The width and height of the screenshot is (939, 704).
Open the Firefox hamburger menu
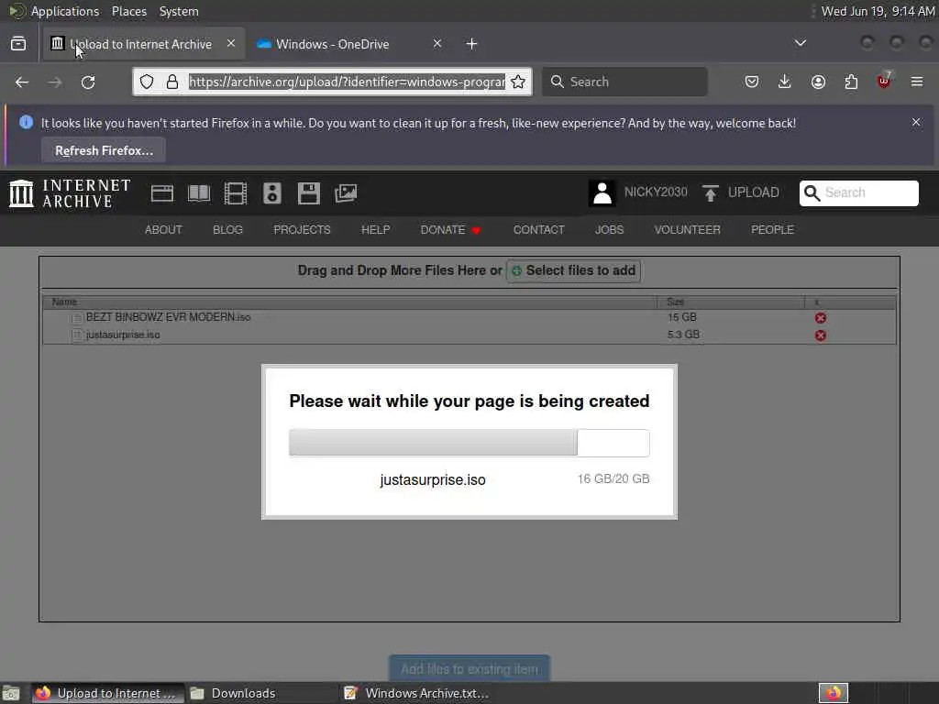tap(917, 82)
